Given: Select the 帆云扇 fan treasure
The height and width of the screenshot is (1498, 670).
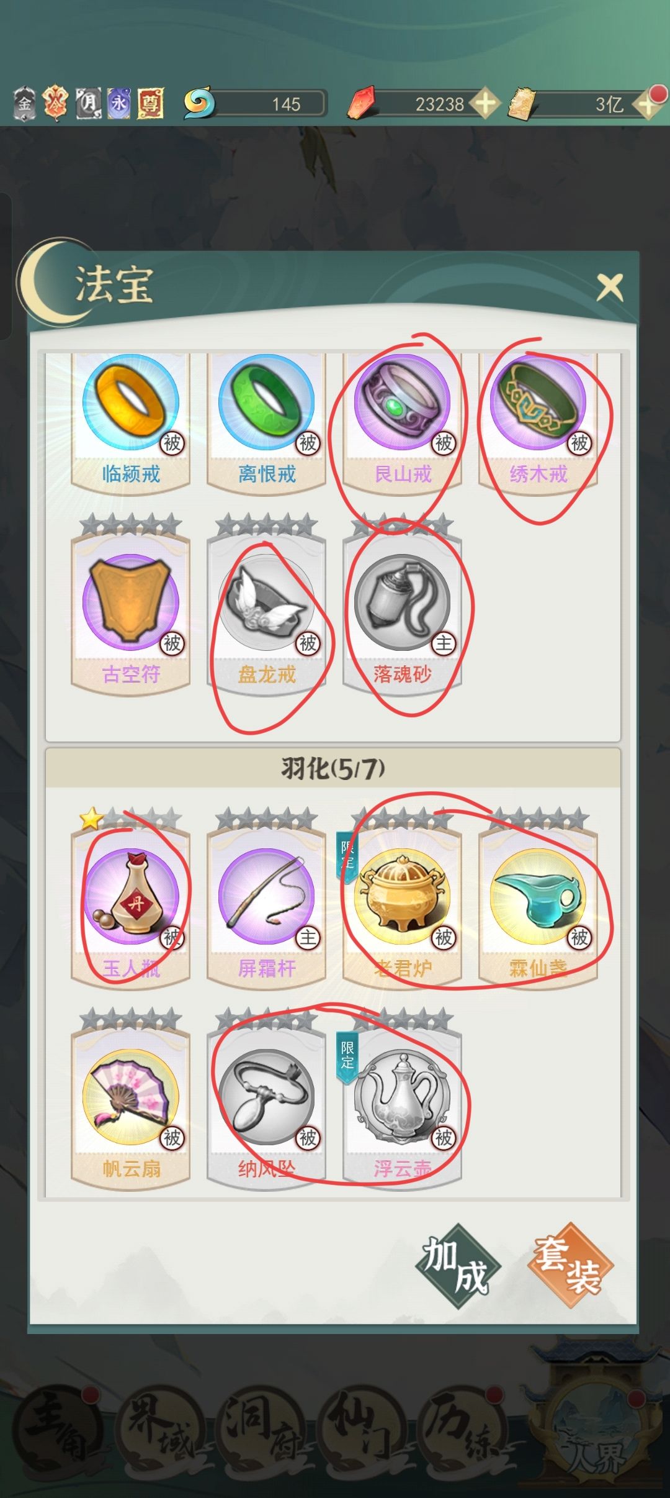Looking at the screenshot, I should click(x=131, y=1107).
